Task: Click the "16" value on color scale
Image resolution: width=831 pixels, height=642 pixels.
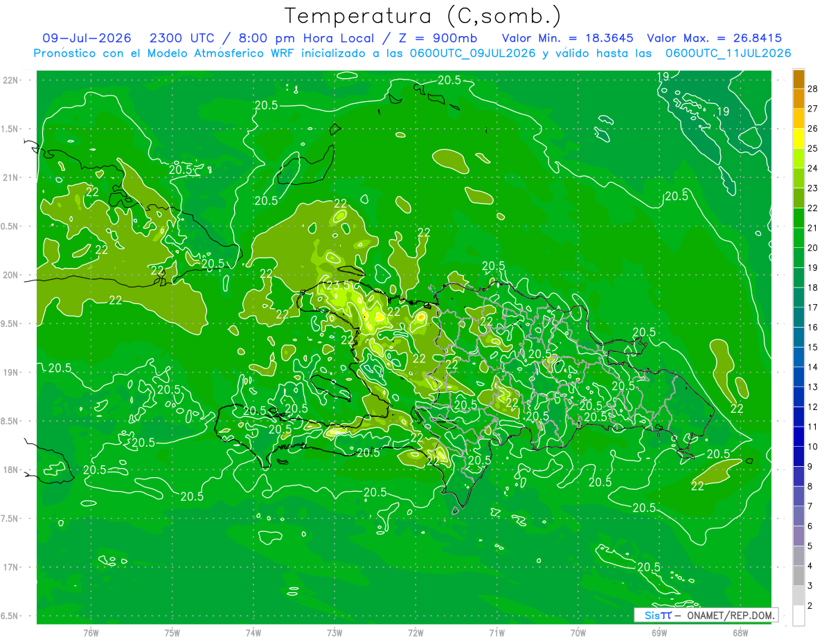Action: [813, 327]
